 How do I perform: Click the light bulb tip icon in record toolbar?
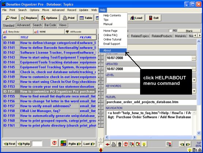144,144
